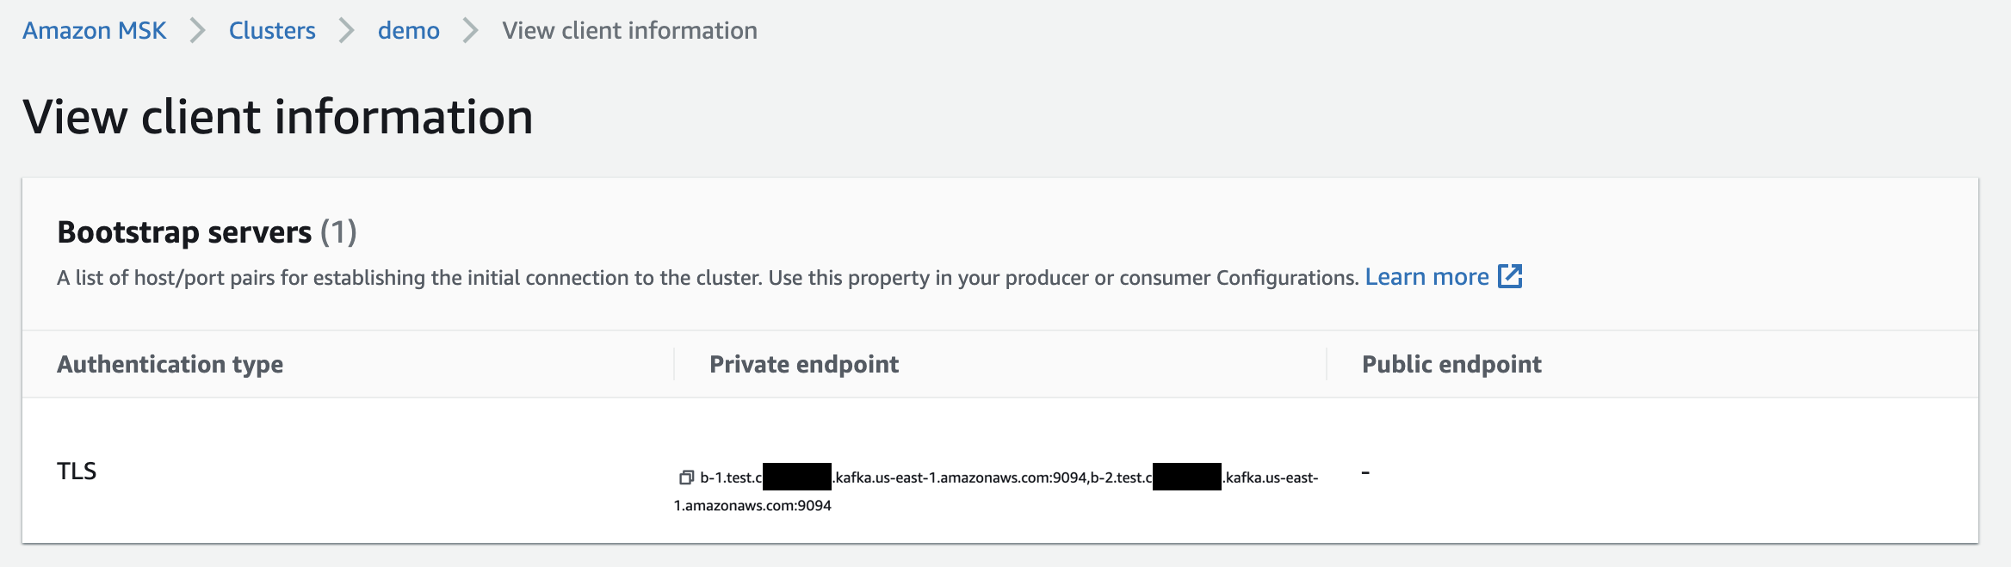Open the Amazon MSK breadcrumb link
The width and height of the screenshot is (2011, 567).
94,30
